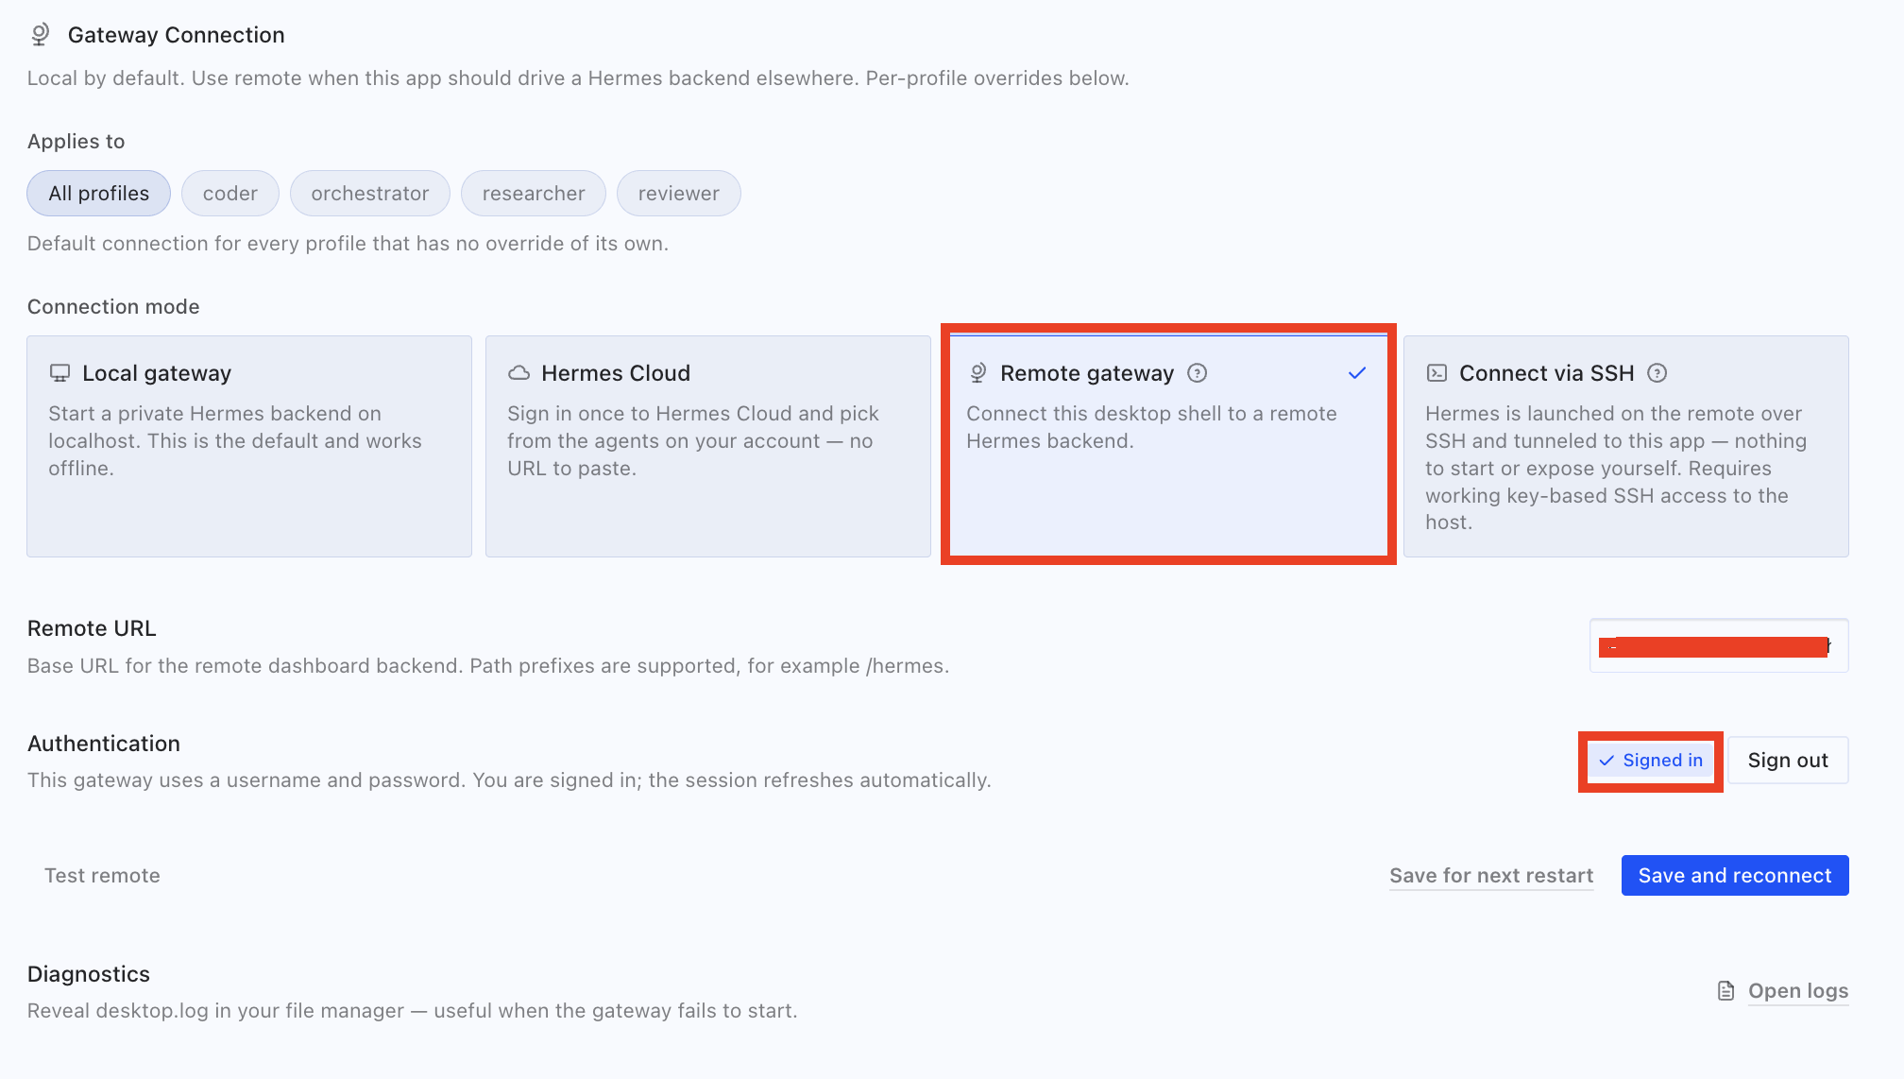This screenshot has width=1904, height=1079.
Task: Click the Remote gateway selected checkmark
Action: (x=1357, y=373)
